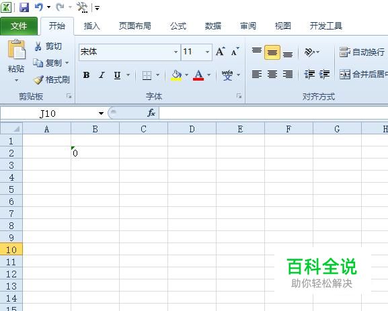Viewport: 388px width, 311px height.
Task: Click the Paste clipboard icon
Action: (17, 50)
